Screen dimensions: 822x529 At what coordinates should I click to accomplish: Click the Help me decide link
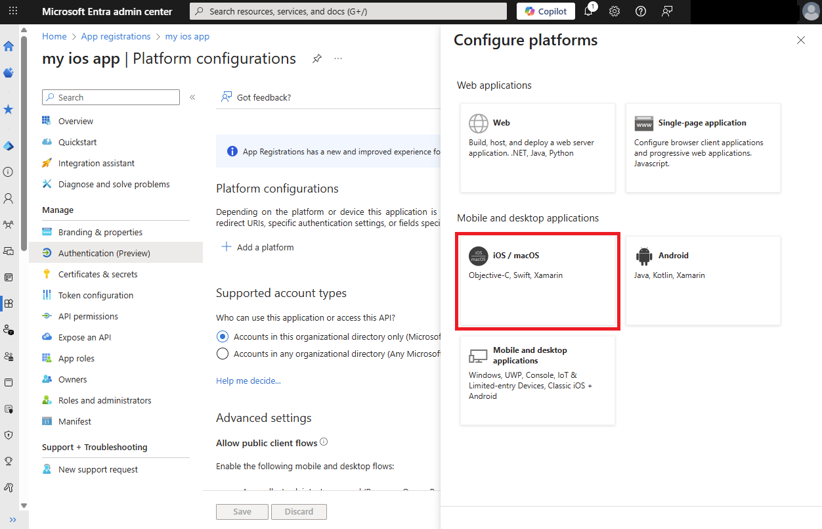pos(248,380)
